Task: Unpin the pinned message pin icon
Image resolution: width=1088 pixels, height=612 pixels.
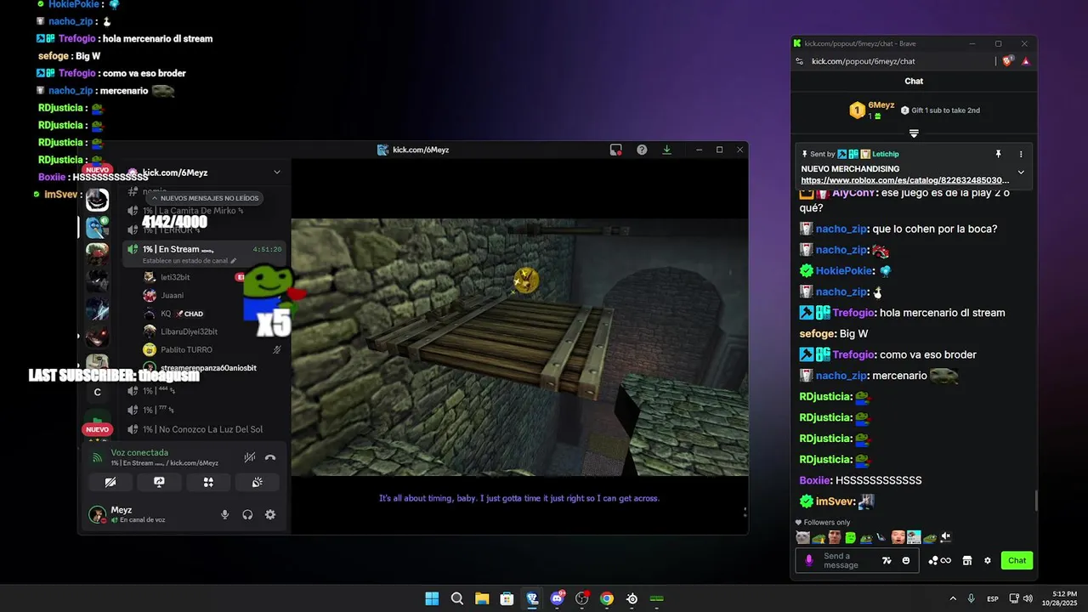Action: coord(999,154)
